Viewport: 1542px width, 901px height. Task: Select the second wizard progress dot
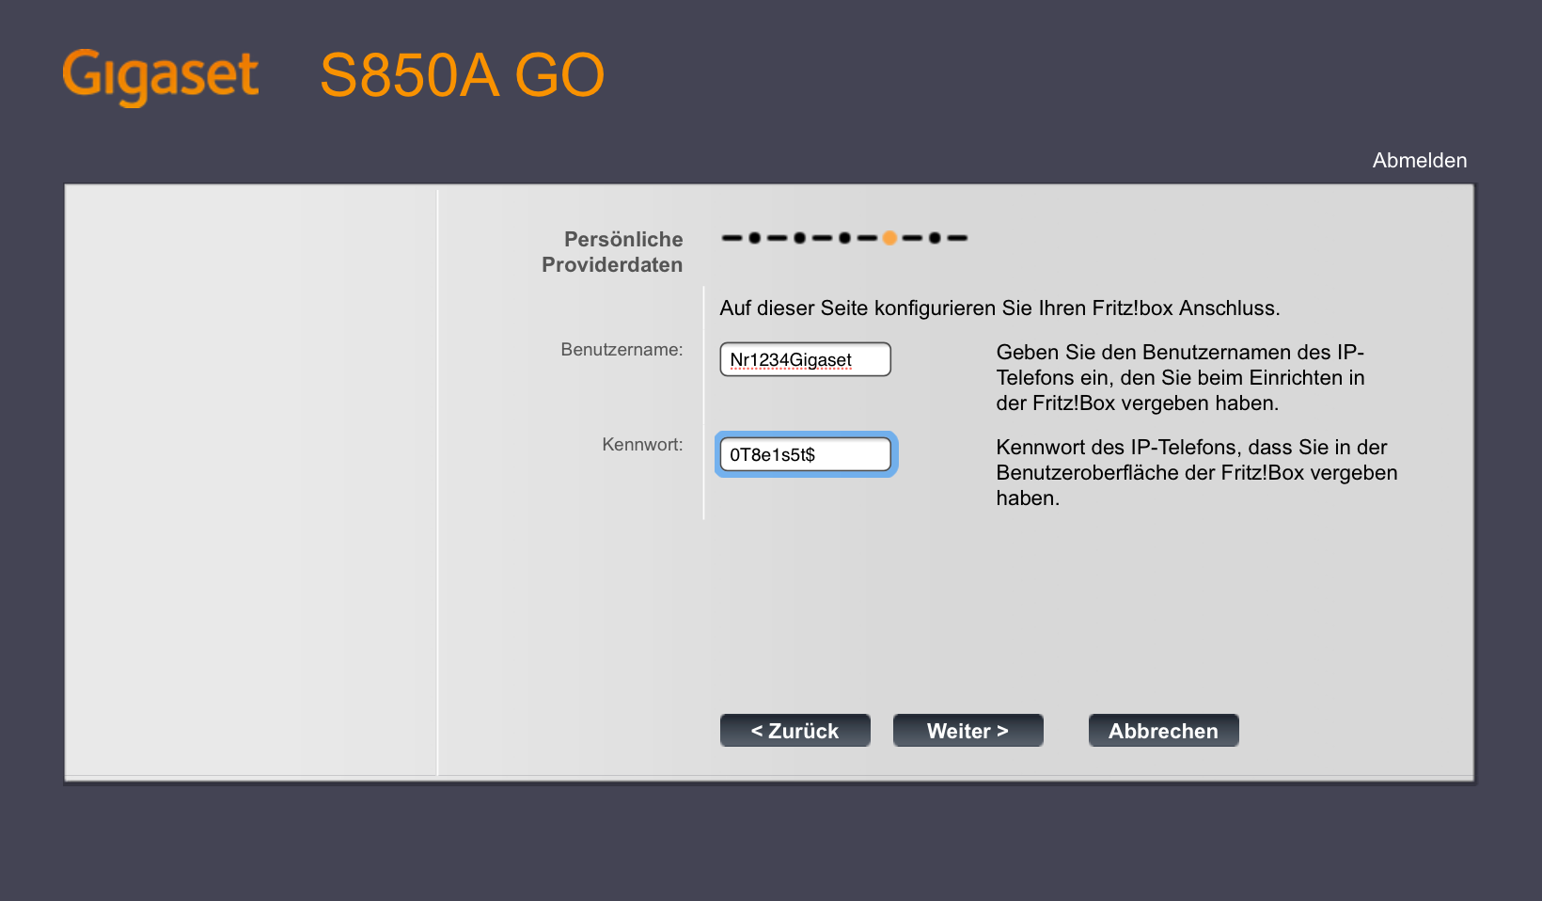pyautogui.click(x=799, y=238)
